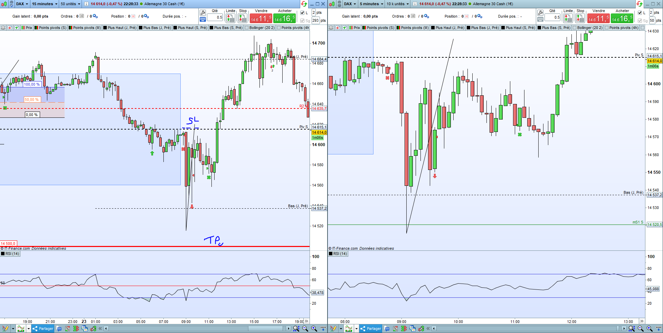Viewport: 663px width, 333px height.
Task: Open chart style icon in 15 minutes chart
Action: tap(4, 4)
